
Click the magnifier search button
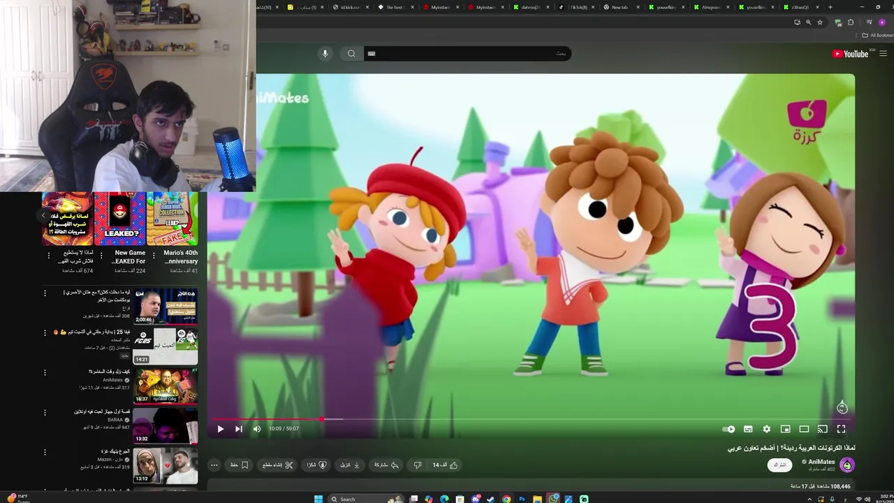351,54
